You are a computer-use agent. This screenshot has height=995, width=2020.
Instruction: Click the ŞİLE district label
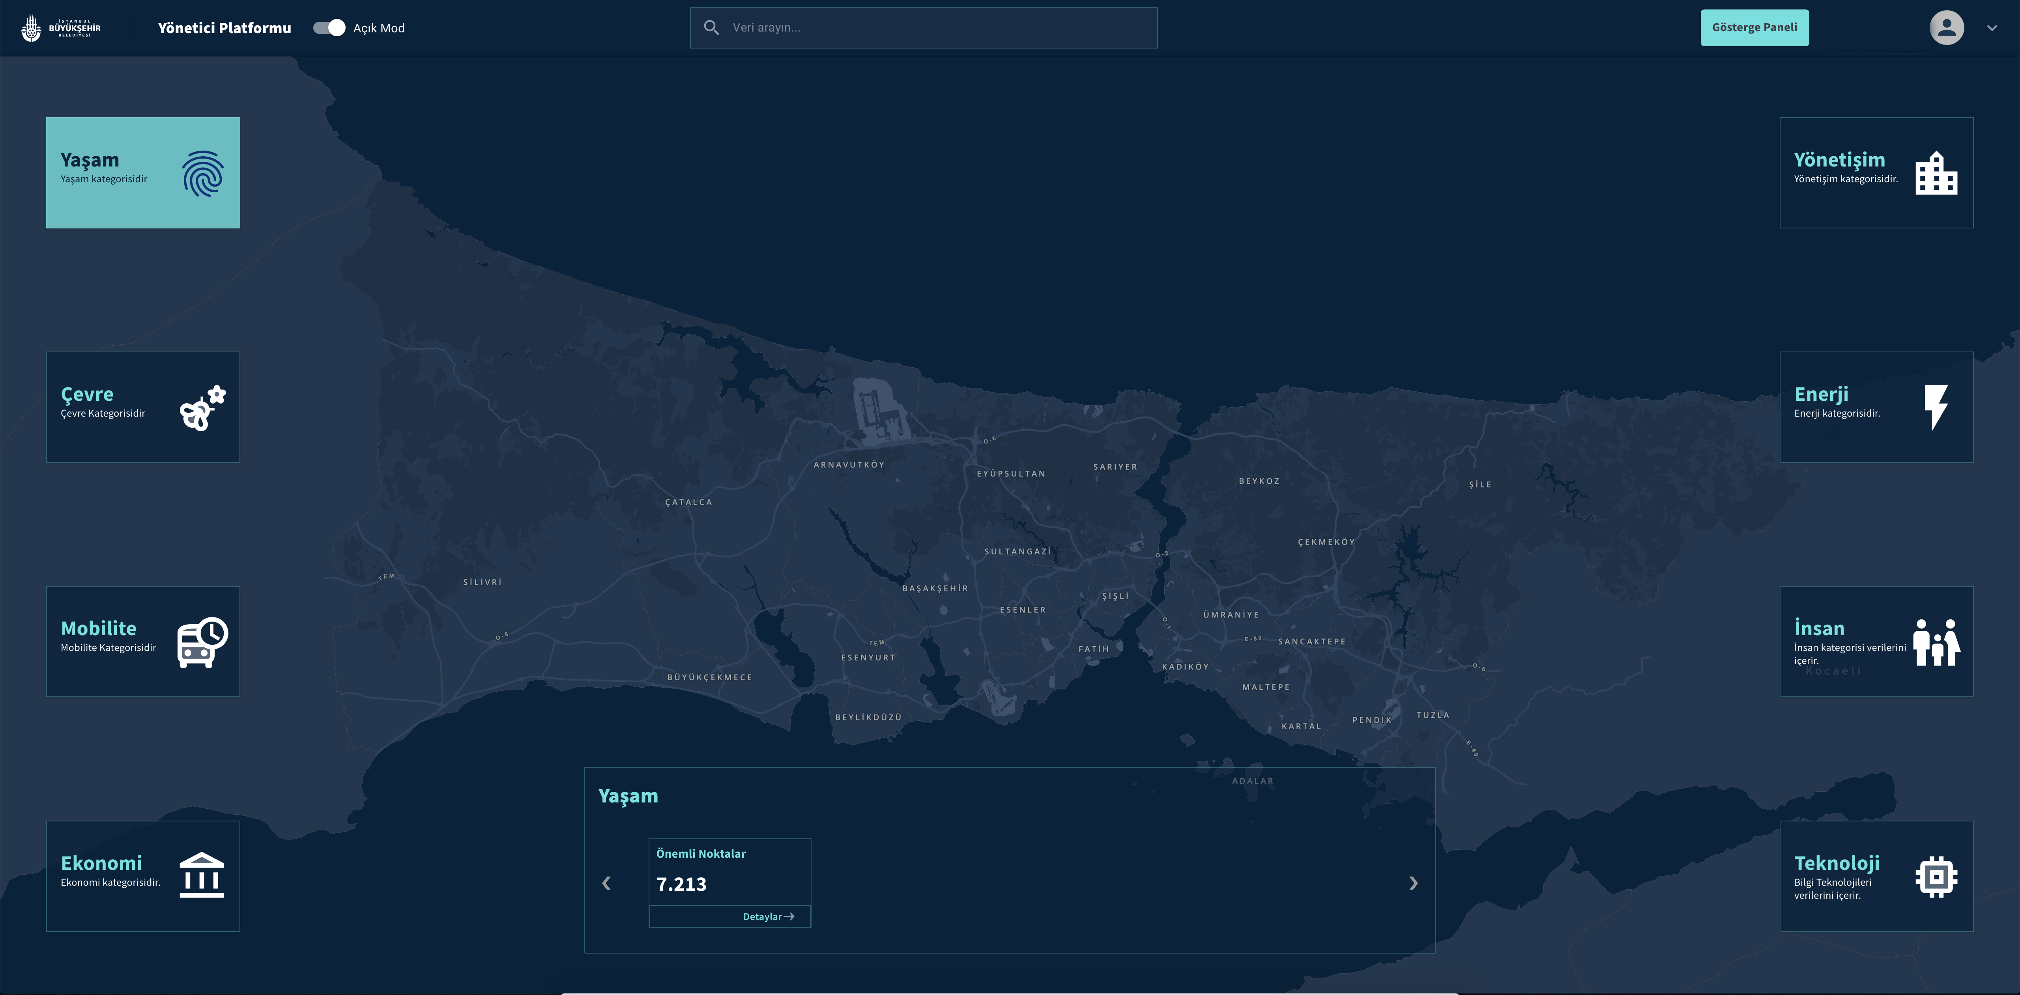coord(1481,484)
